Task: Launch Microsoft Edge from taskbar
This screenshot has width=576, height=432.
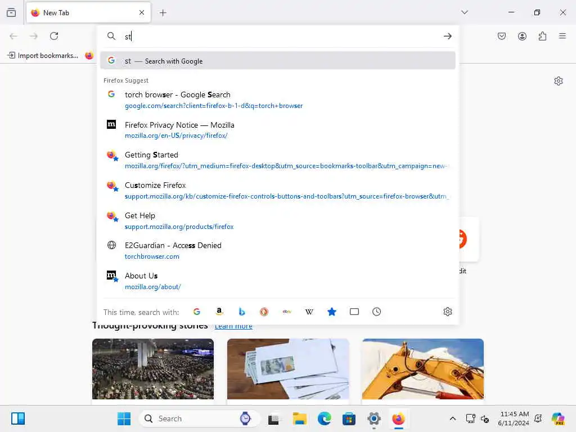Action: click(324, 418)
